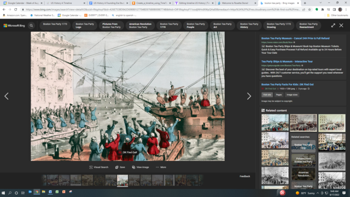Bookmark this page with star icon
The image size is (350, 197).
click(310, 10)
